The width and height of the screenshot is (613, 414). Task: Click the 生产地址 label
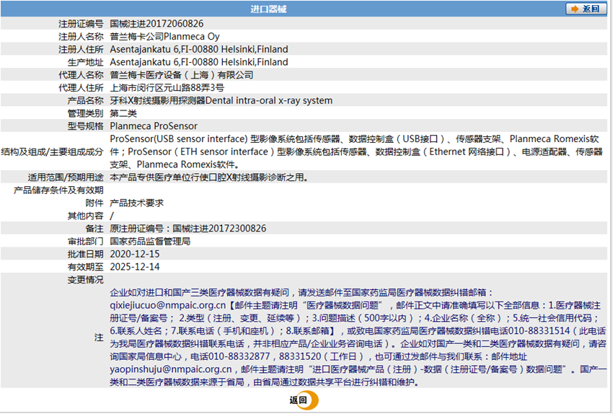[86, 62]
